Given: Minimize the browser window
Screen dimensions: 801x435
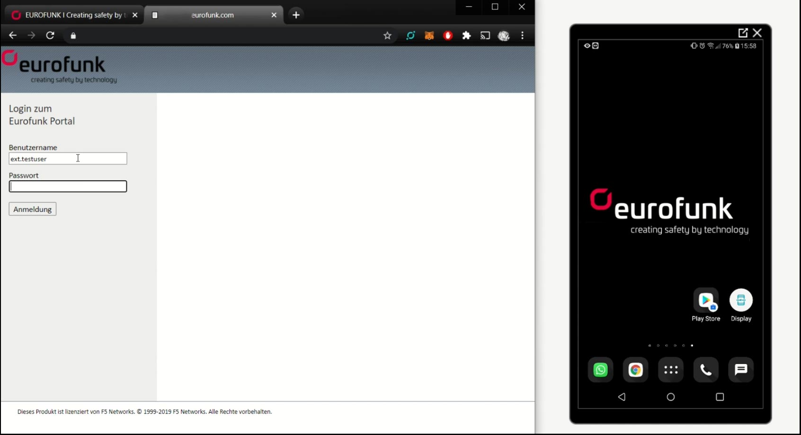Looking at the screenshot, I should coord(469,7).
